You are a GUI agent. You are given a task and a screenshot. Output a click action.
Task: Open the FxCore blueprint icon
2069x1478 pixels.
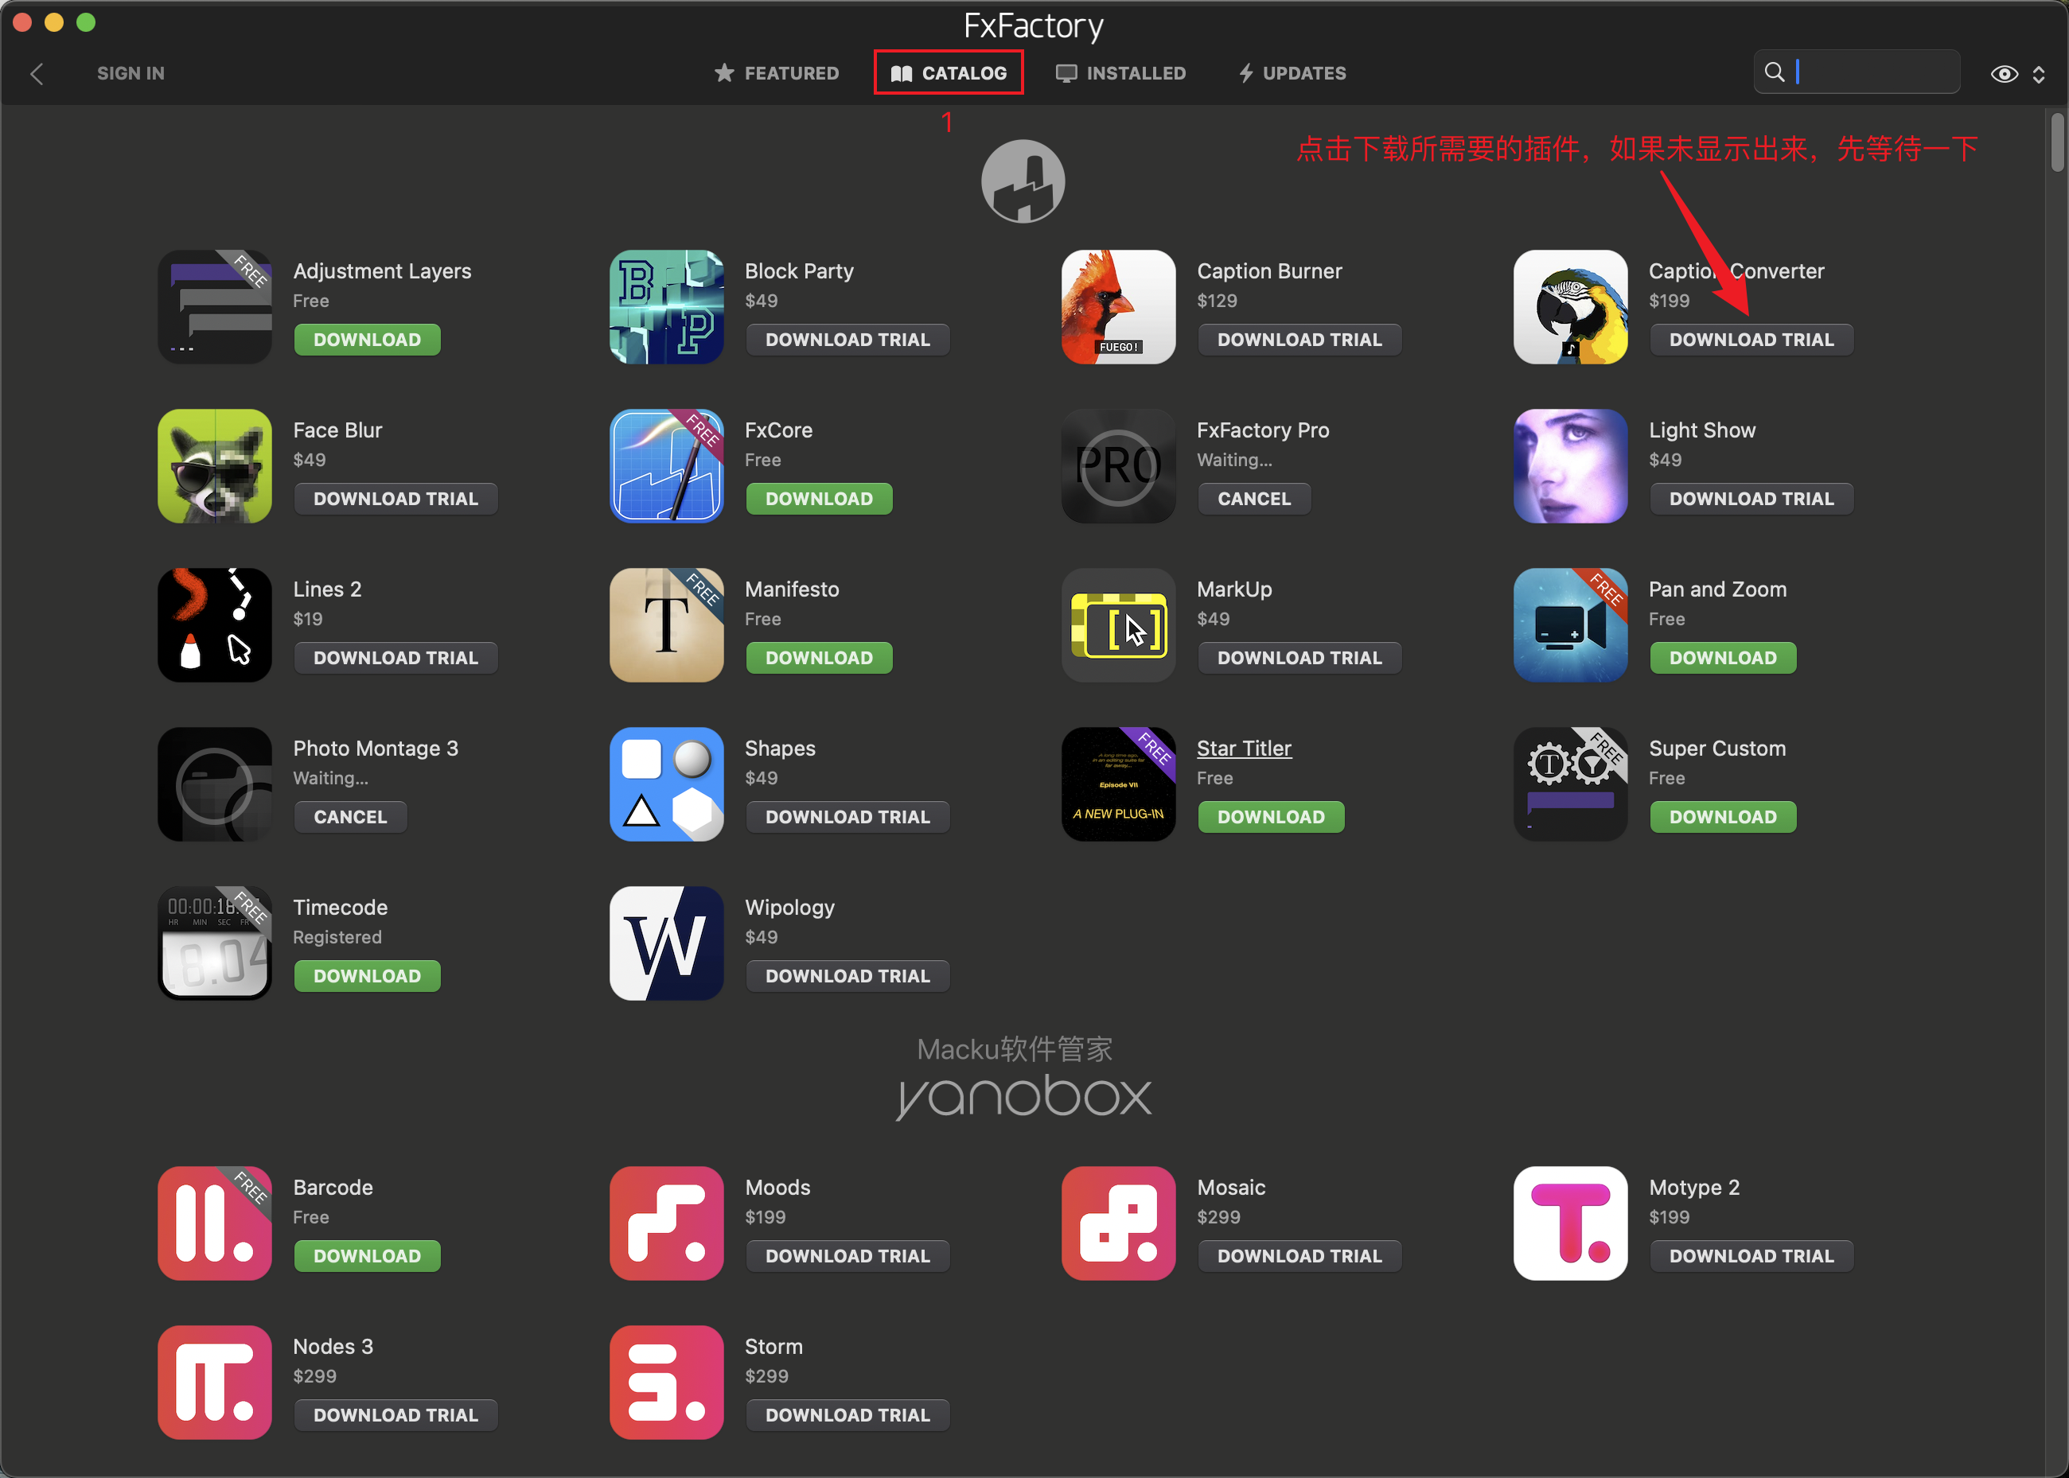pos(666,466)
